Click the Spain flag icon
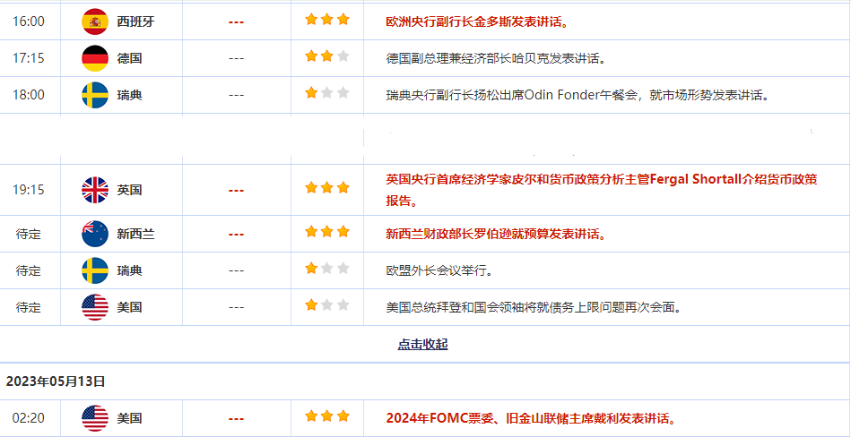 (95, 21)
